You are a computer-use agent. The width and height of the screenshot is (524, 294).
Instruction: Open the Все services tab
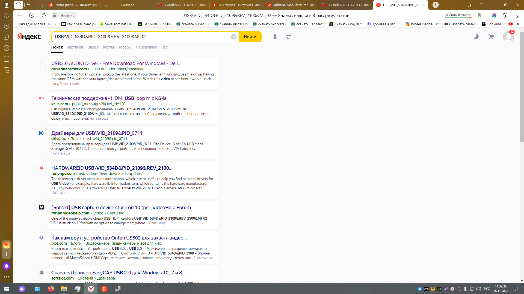click(x=165, y=47)
